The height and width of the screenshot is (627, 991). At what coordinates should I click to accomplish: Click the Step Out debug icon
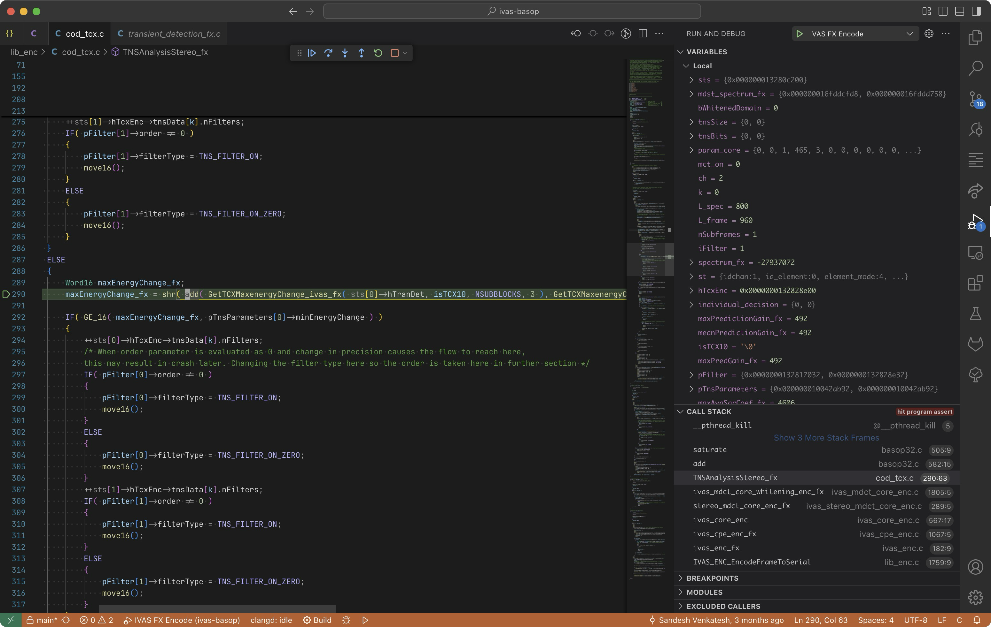click(361, 53)
